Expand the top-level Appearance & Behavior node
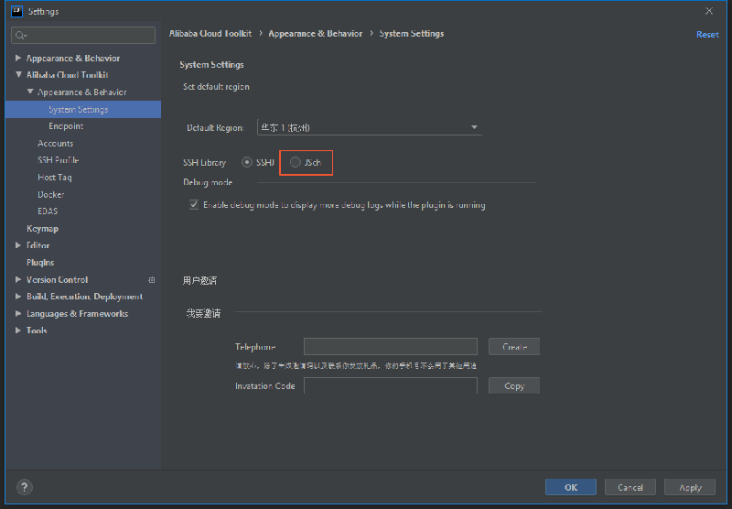 point(18,58)
